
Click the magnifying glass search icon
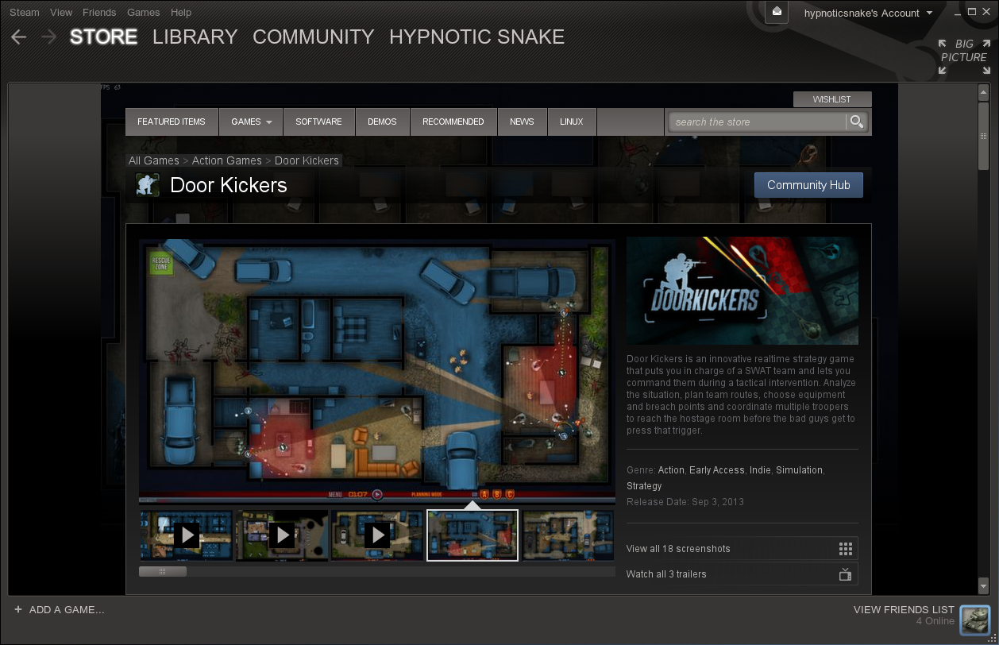pyautogui.click(x=856, y=122)
